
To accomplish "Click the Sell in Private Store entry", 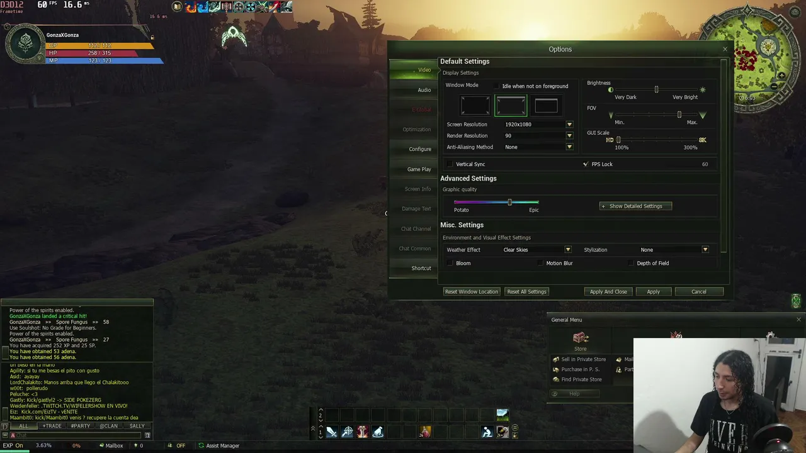I will click(579, 359).
